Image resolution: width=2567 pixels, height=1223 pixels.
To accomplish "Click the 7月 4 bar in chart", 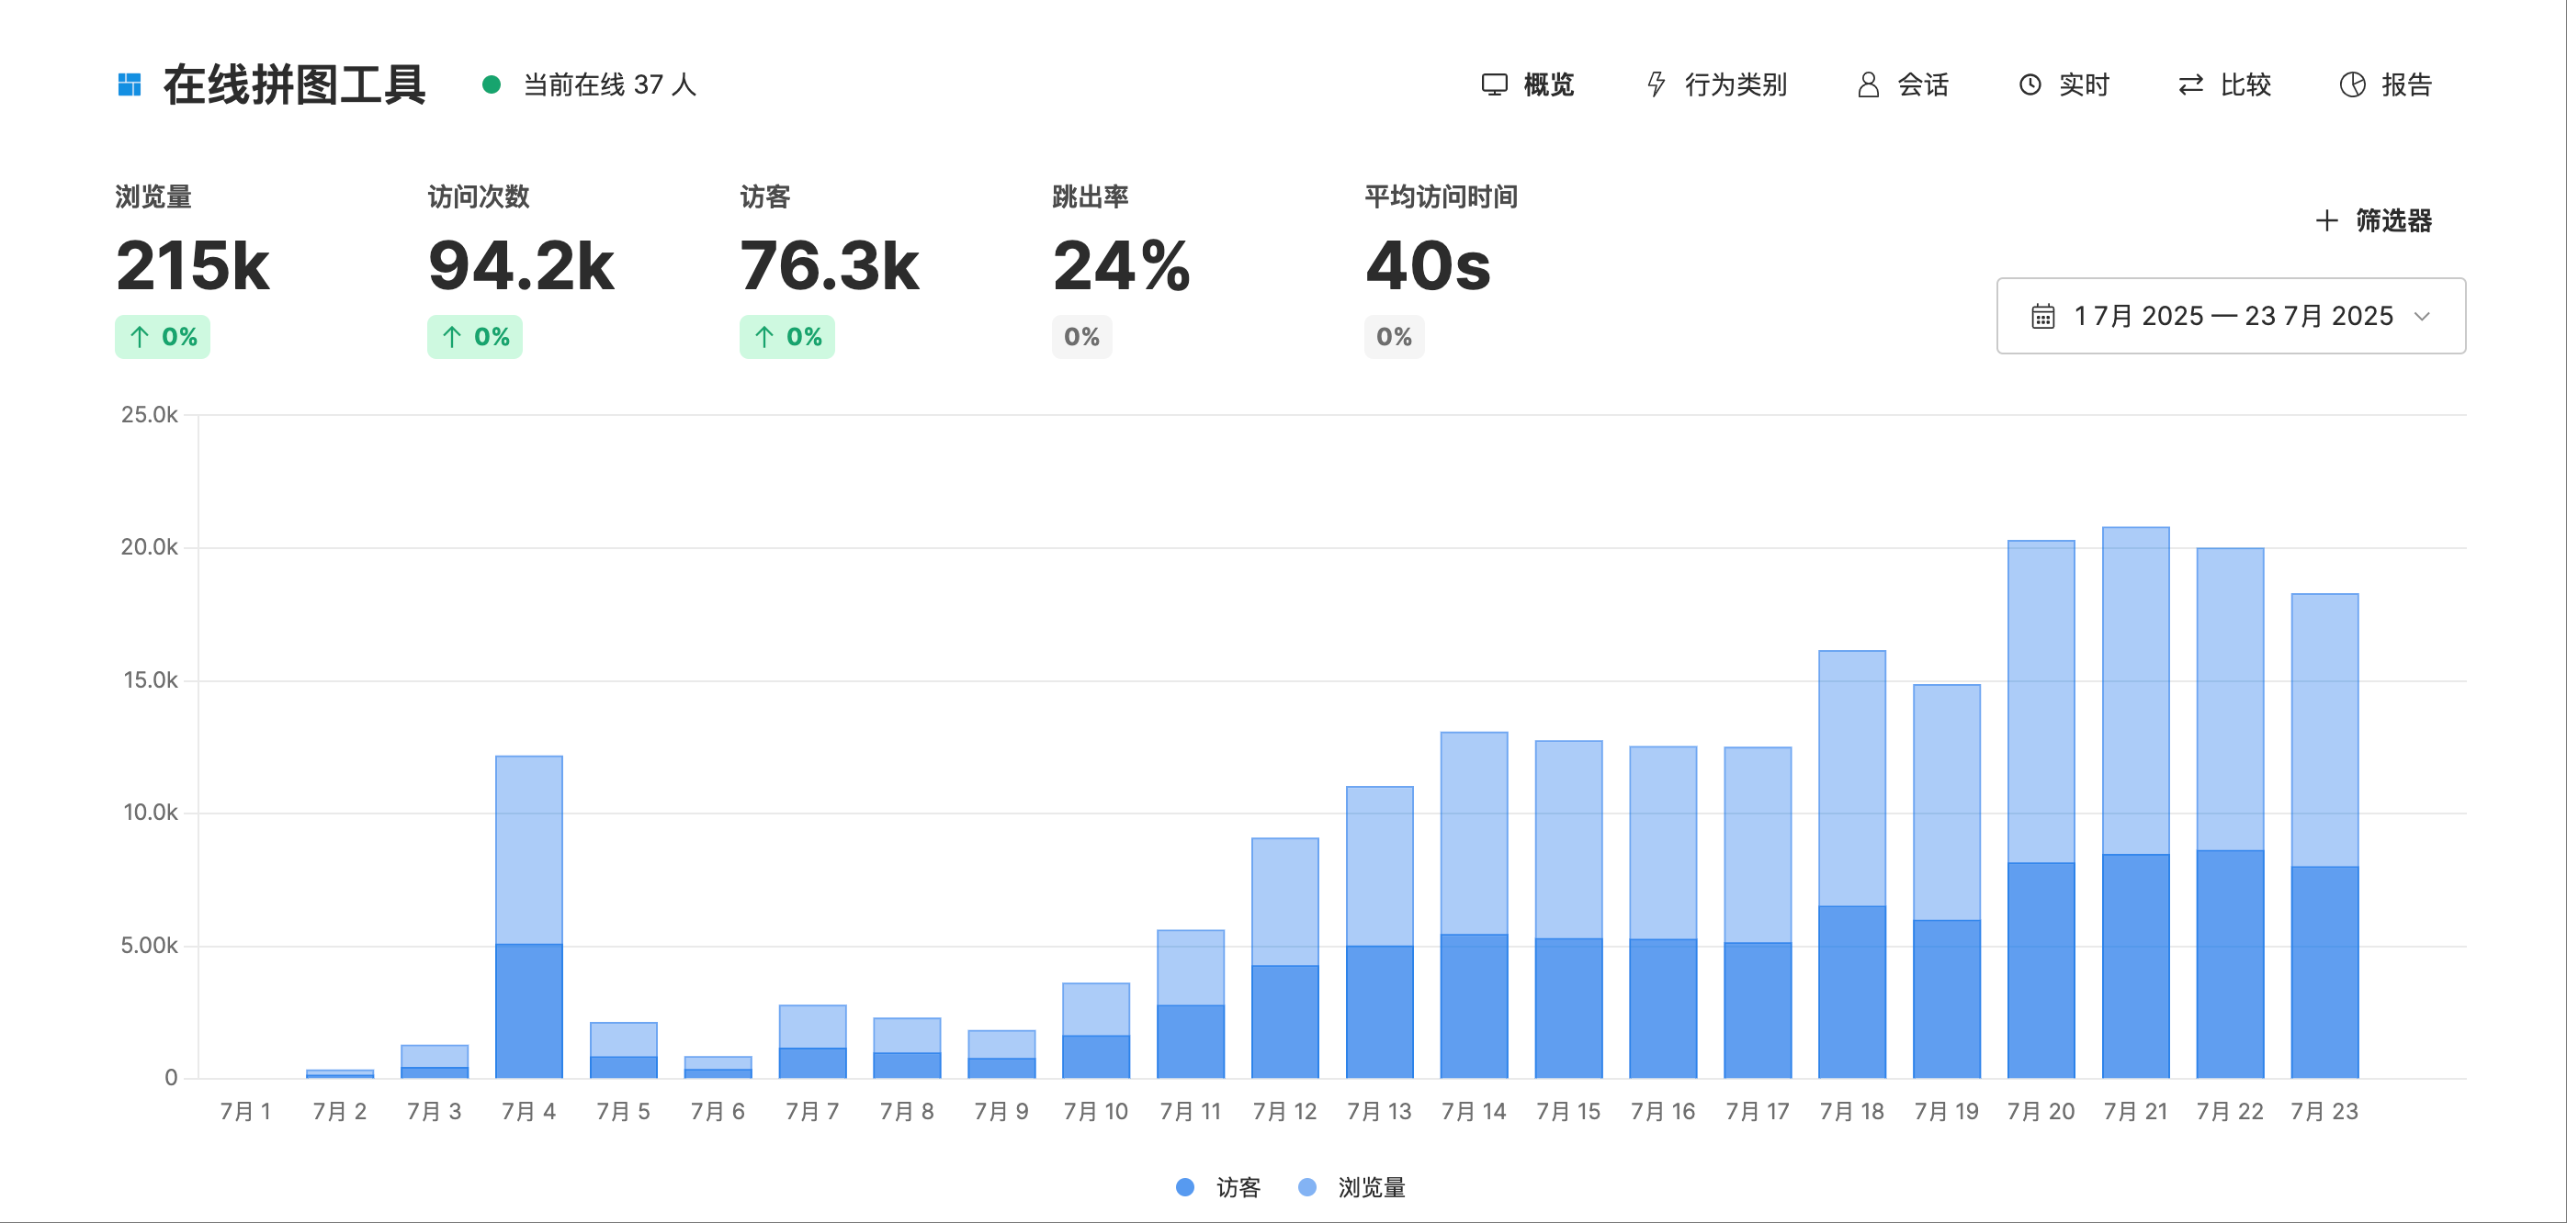I will click(529, 916).
